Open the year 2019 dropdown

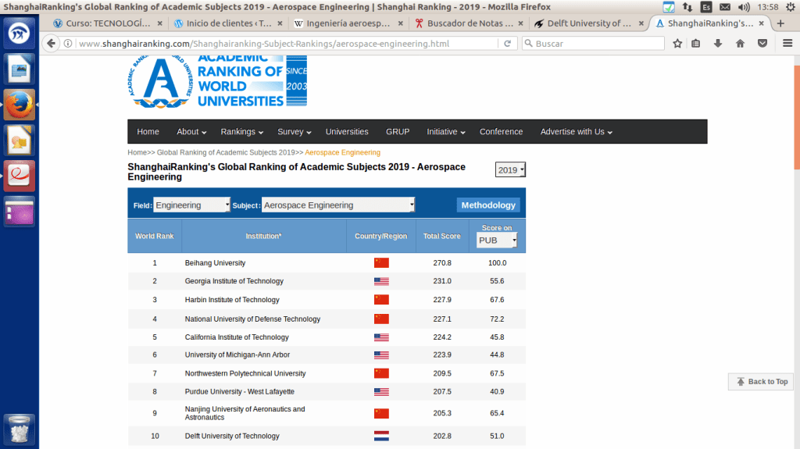coord(510,169)
